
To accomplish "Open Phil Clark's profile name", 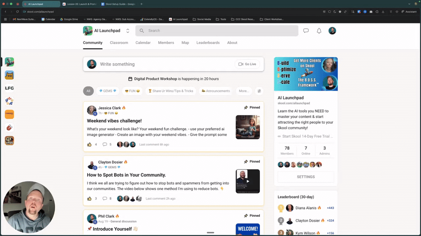I will click(106, 216).
